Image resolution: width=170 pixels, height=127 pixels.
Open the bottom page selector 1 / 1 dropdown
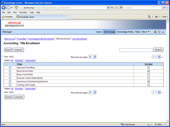[156, 92]
